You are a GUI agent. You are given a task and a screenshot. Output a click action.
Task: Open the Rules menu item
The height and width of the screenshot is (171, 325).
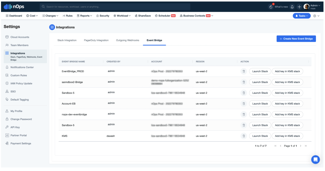(x=67, y=16)
